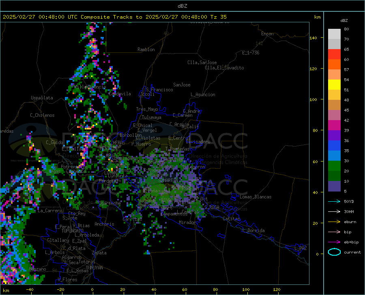
Task: Click the 'Ugarteche' map label
Action: 110,203
